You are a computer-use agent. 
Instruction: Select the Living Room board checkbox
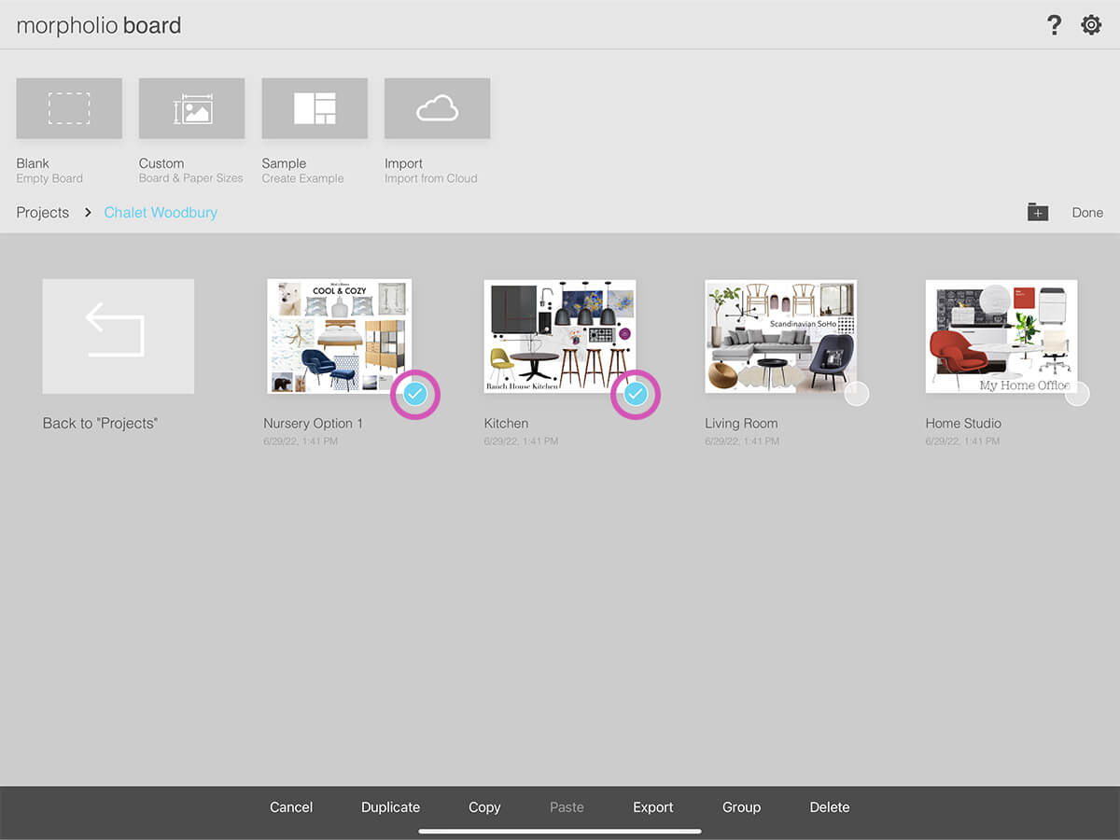(x=857, y=394)
